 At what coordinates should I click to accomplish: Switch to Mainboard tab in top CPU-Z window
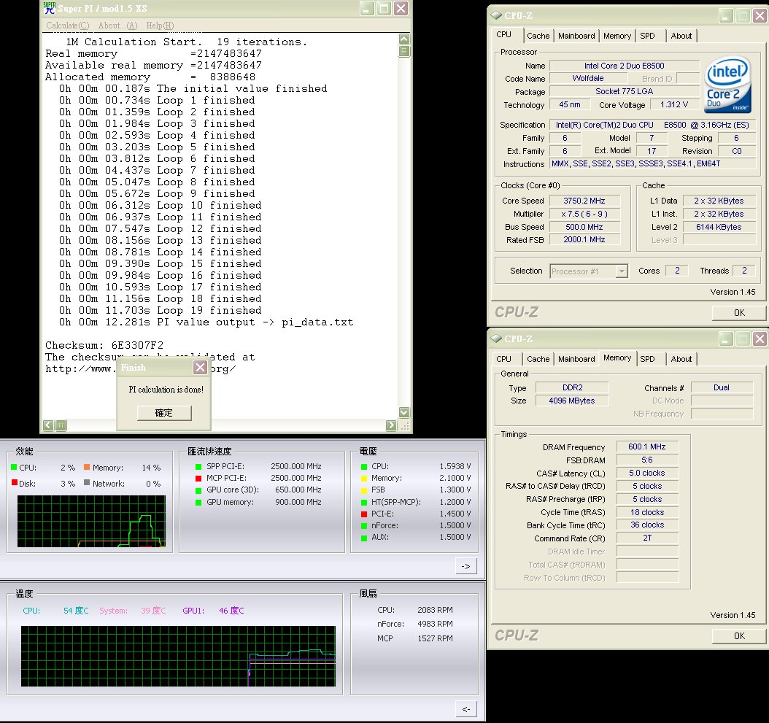click(576, 36)
